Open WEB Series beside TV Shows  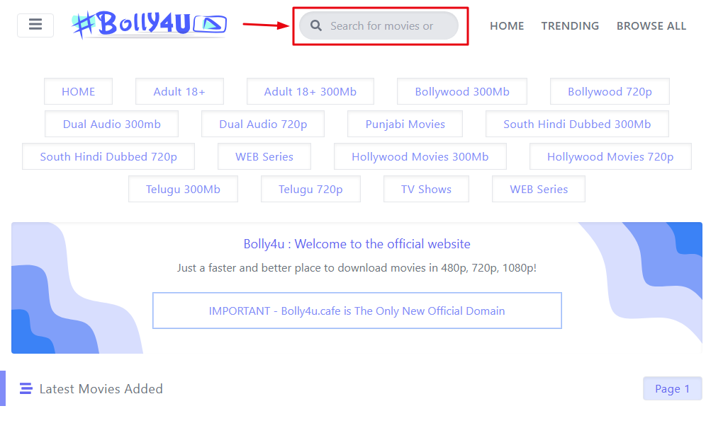(x=539, y=190)
